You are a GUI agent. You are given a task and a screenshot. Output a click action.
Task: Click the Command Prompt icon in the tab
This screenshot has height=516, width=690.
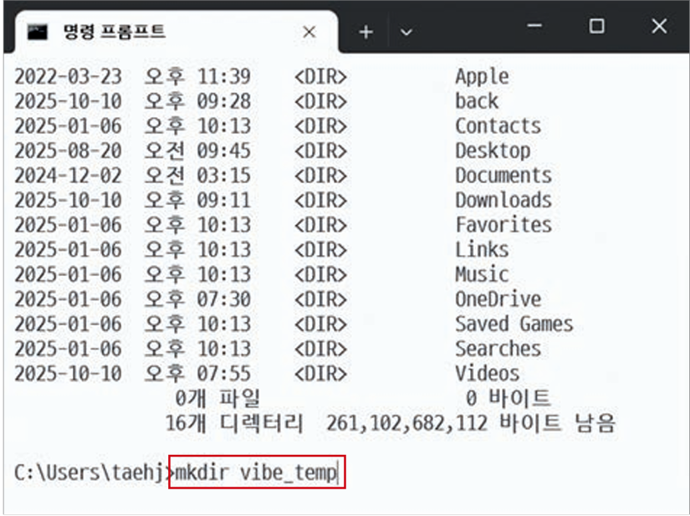36,32
